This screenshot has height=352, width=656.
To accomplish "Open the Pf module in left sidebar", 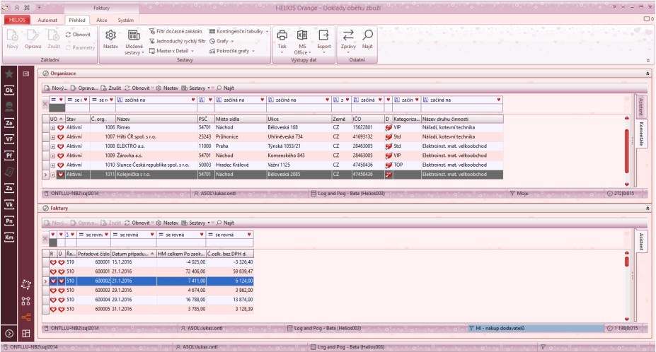I will pos(8,156).
